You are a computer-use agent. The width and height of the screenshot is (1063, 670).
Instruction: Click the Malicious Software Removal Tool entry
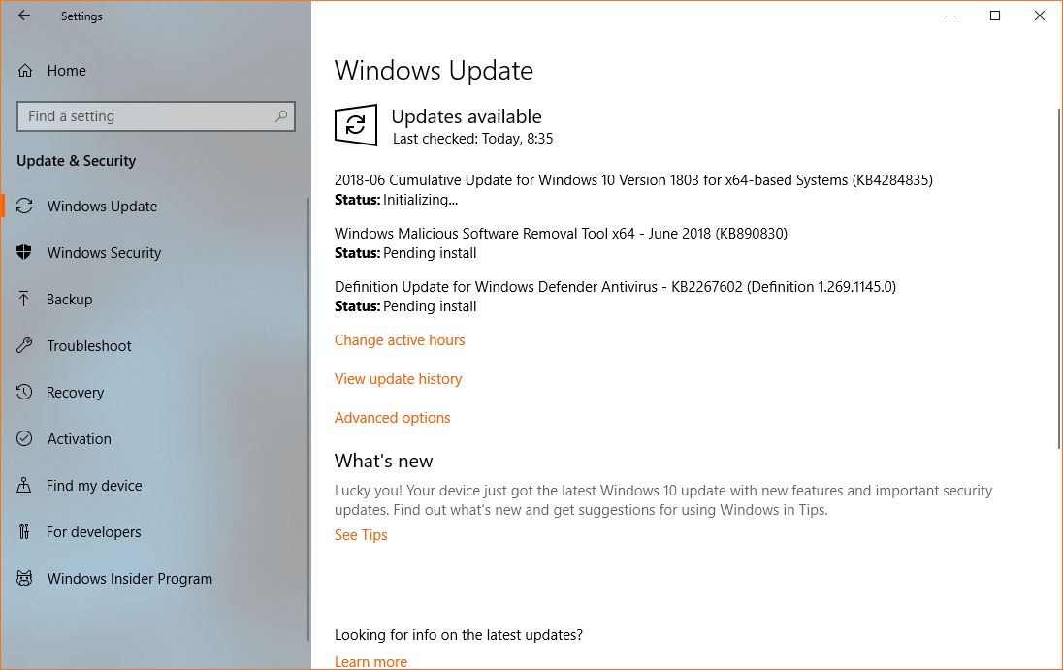[x=561, y=234]
